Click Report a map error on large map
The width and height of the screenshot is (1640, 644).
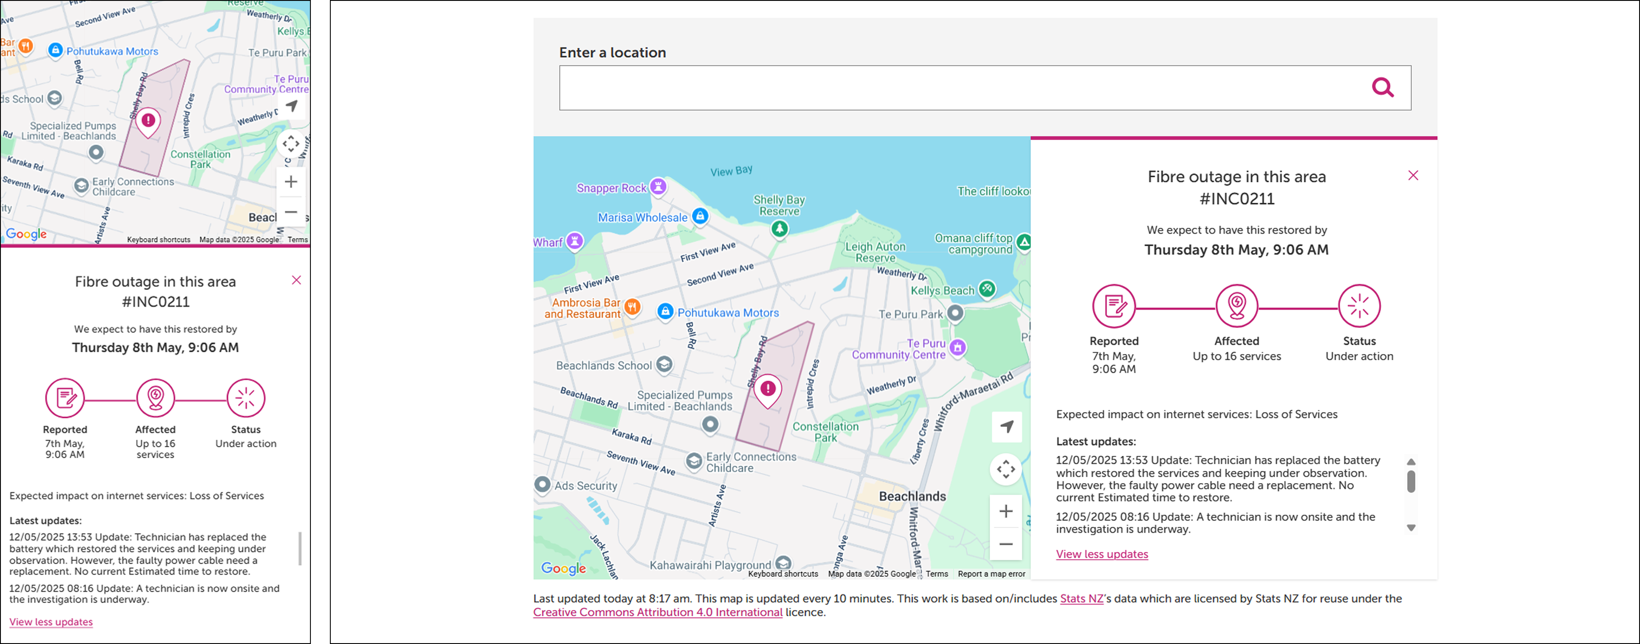point(991,574)
